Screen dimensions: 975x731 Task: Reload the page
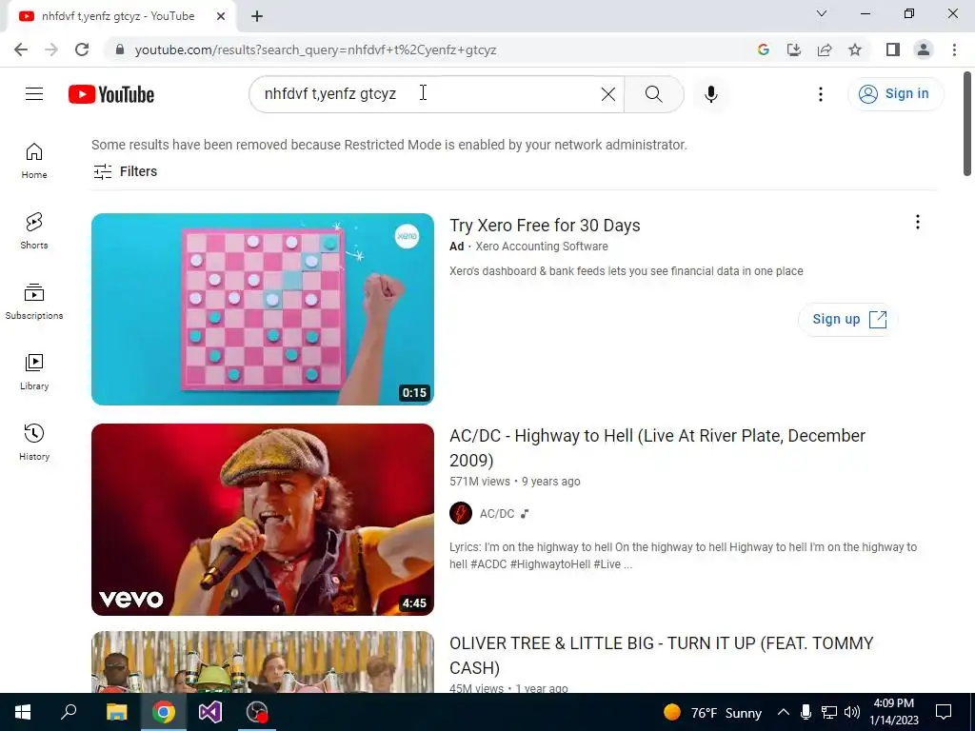(x=82, y=49)
